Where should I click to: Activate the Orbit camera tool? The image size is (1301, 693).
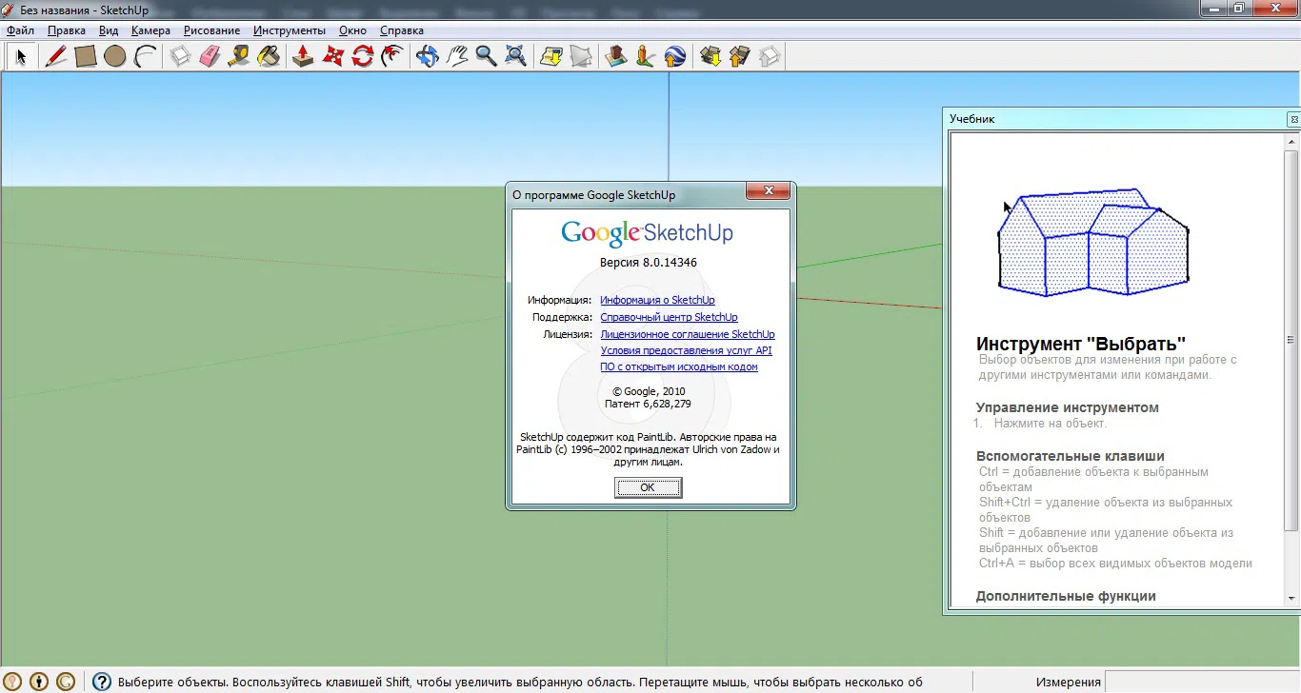[x=426, y=56]
